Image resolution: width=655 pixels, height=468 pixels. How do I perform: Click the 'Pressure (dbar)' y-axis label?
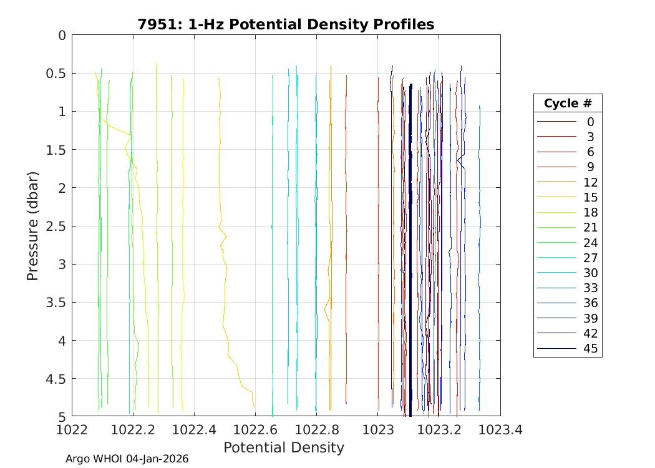coord(33,225)
